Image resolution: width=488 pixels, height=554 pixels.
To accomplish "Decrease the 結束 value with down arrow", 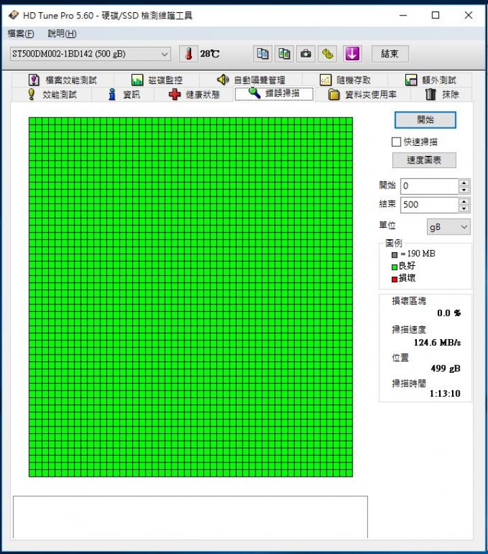I will point(464,209).
